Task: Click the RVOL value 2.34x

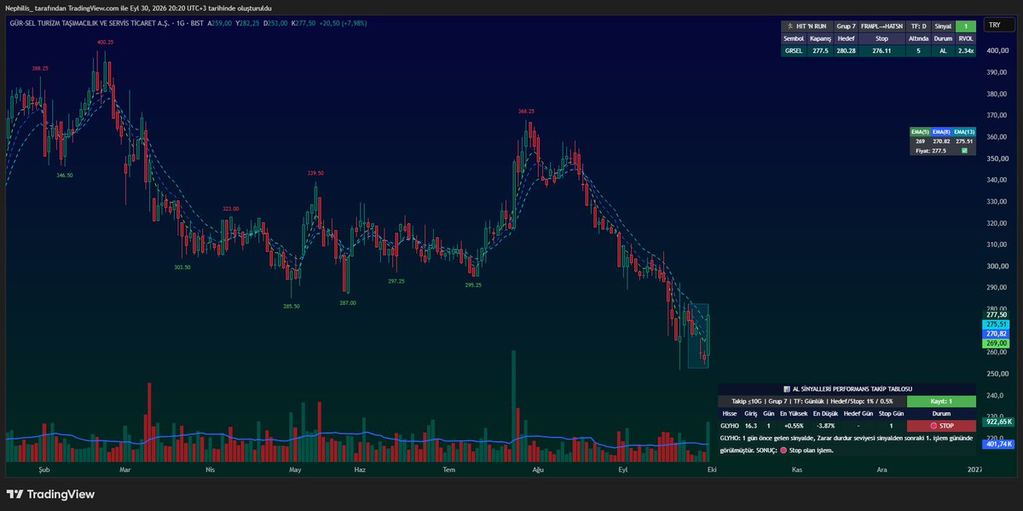Action: [x=965, y=50]
